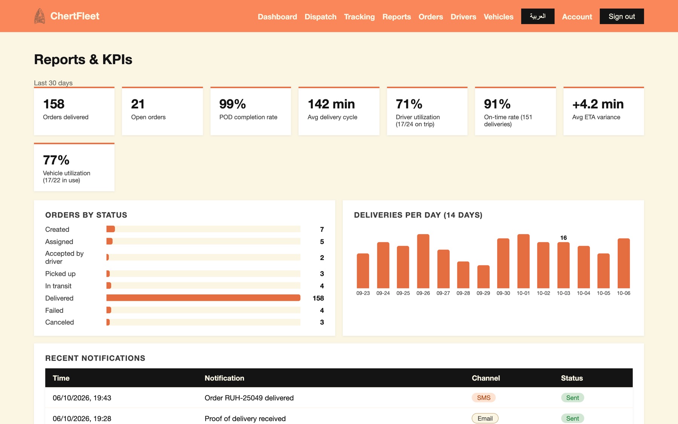Click the Delivered status progress bar
This screenshot has width=678, height=424.
[x=203, y=298]
